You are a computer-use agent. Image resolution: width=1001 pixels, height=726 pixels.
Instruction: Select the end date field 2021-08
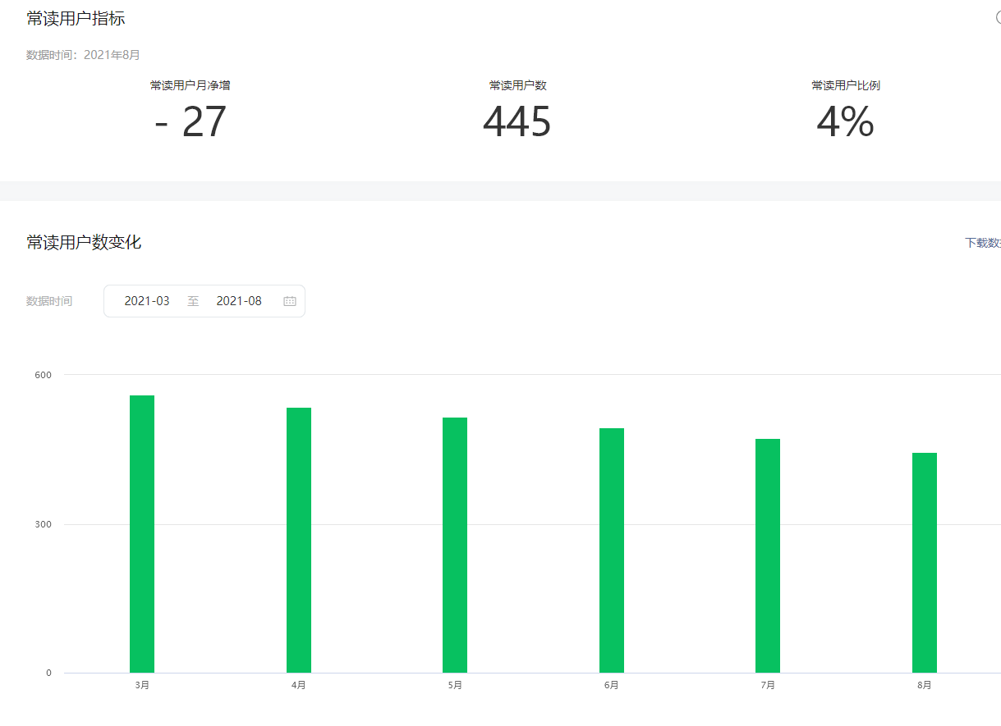pos(239,301)
